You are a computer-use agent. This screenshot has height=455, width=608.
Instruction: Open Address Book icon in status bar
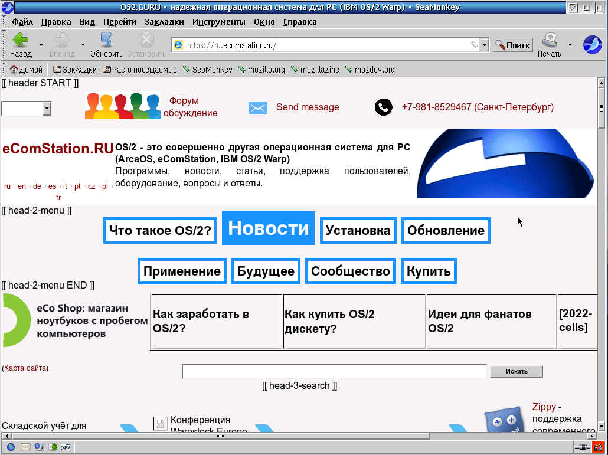tap(53, 447)
